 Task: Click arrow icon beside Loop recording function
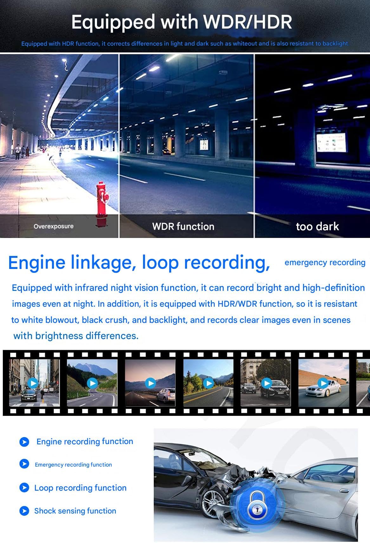point(24,487)
